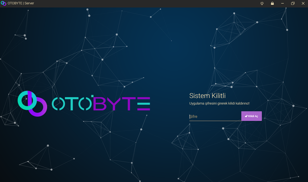Click the OTOBYTE app icon in title bar
308x182 pixels.
pos(3,3)
